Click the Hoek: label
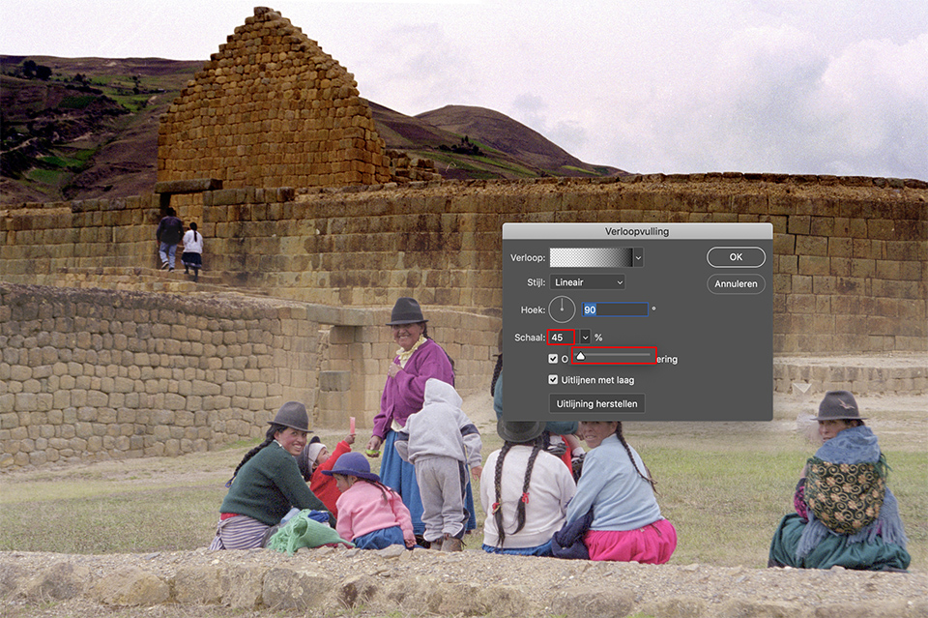Screen dimensions: 928x618 click(534, 309)
